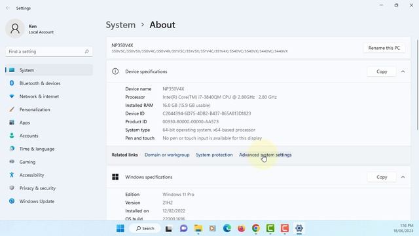The image size is (419, 236).
Task: Click the Device ID value text
Action: click(x=207, y=113)
